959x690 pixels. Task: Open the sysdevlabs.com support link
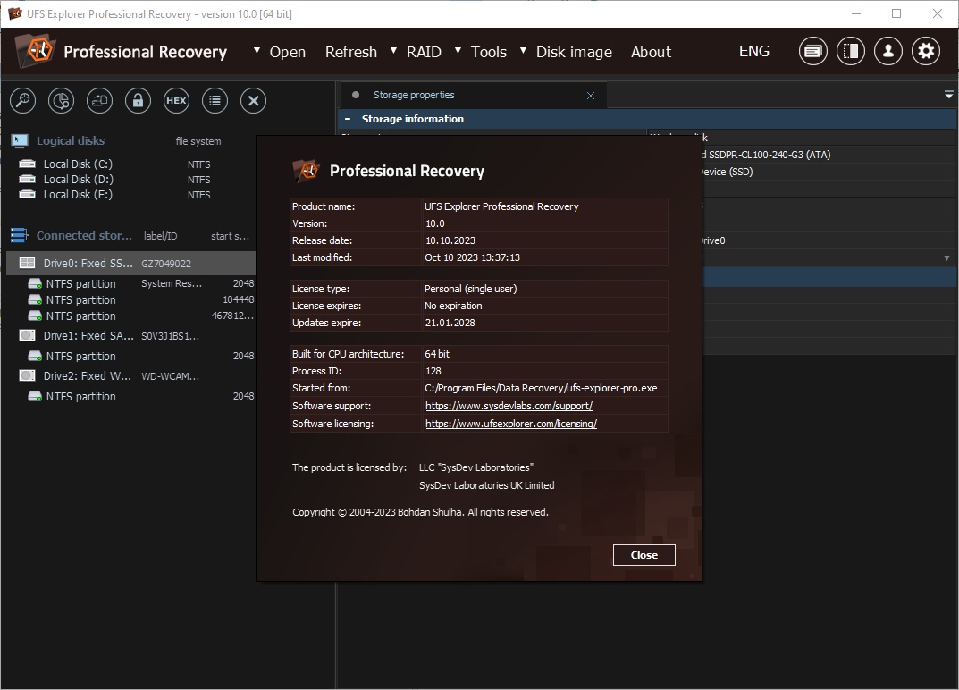[509, 406]
